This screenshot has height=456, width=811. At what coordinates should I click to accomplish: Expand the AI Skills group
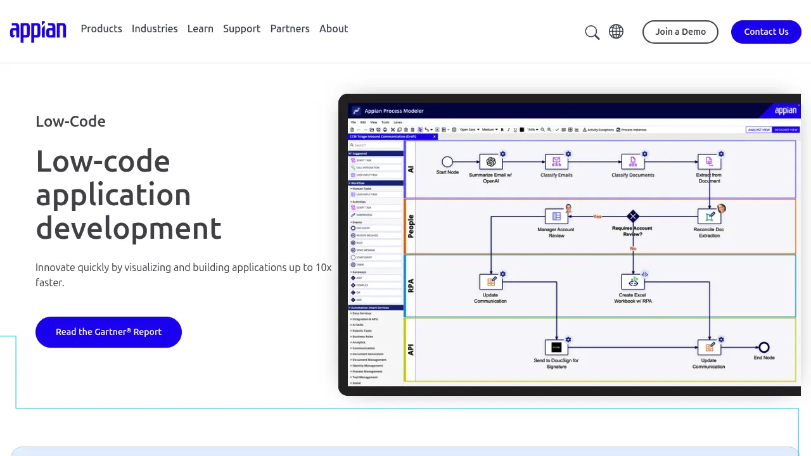pos(357,325)
